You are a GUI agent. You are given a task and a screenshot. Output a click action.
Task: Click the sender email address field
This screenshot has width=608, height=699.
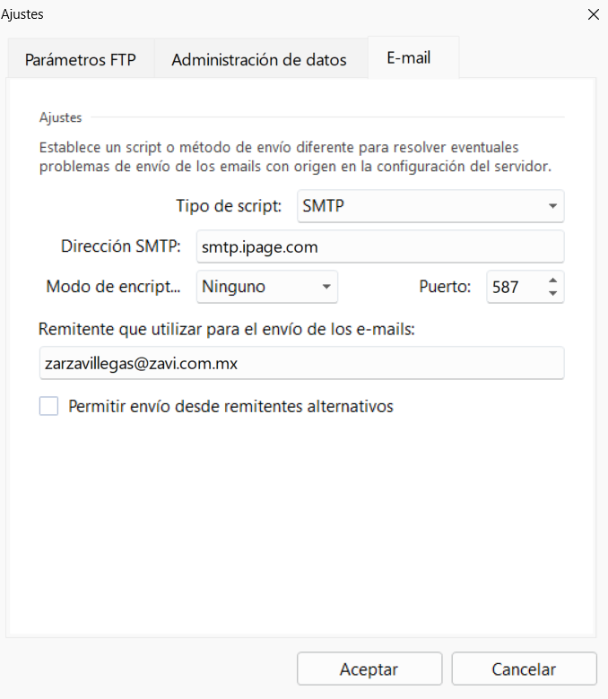tap(301, 364)
